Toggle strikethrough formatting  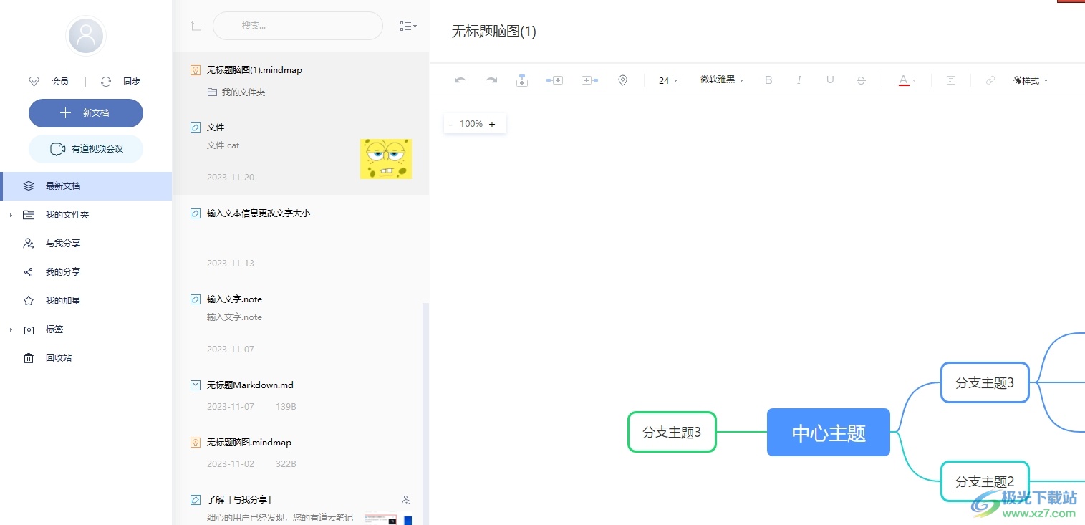coord(861,80)
